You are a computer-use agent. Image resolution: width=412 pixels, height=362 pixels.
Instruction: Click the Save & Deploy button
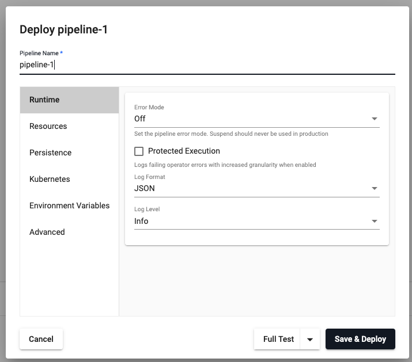click(360, 339)
